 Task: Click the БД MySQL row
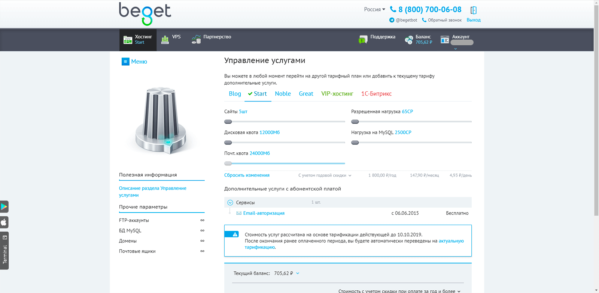coord(162,231)
